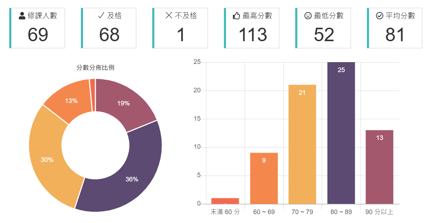Click the y-axis tick label 20
The width and height of the screenshot is (429, 223).
(197, 91)
